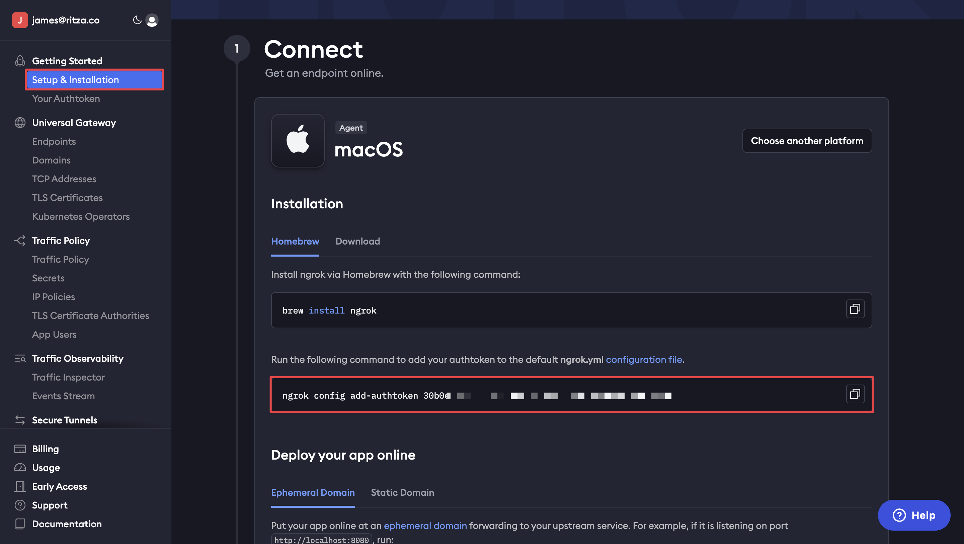This screenshot has width=964, height=544.
Task: Open Billing page
Action: (x=45, y=449)
